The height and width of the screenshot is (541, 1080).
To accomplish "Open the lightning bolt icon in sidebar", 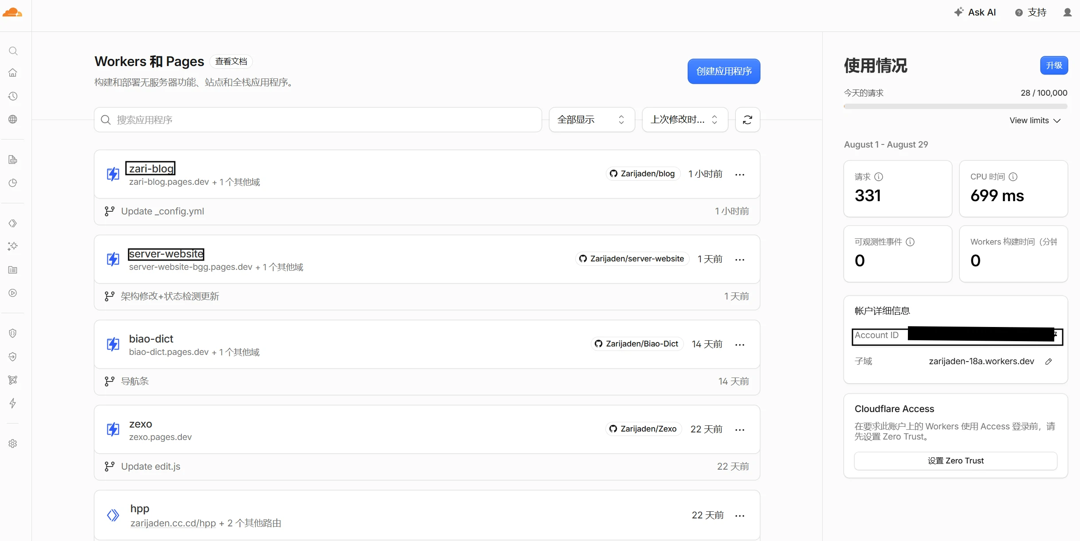I will (13, 403).
